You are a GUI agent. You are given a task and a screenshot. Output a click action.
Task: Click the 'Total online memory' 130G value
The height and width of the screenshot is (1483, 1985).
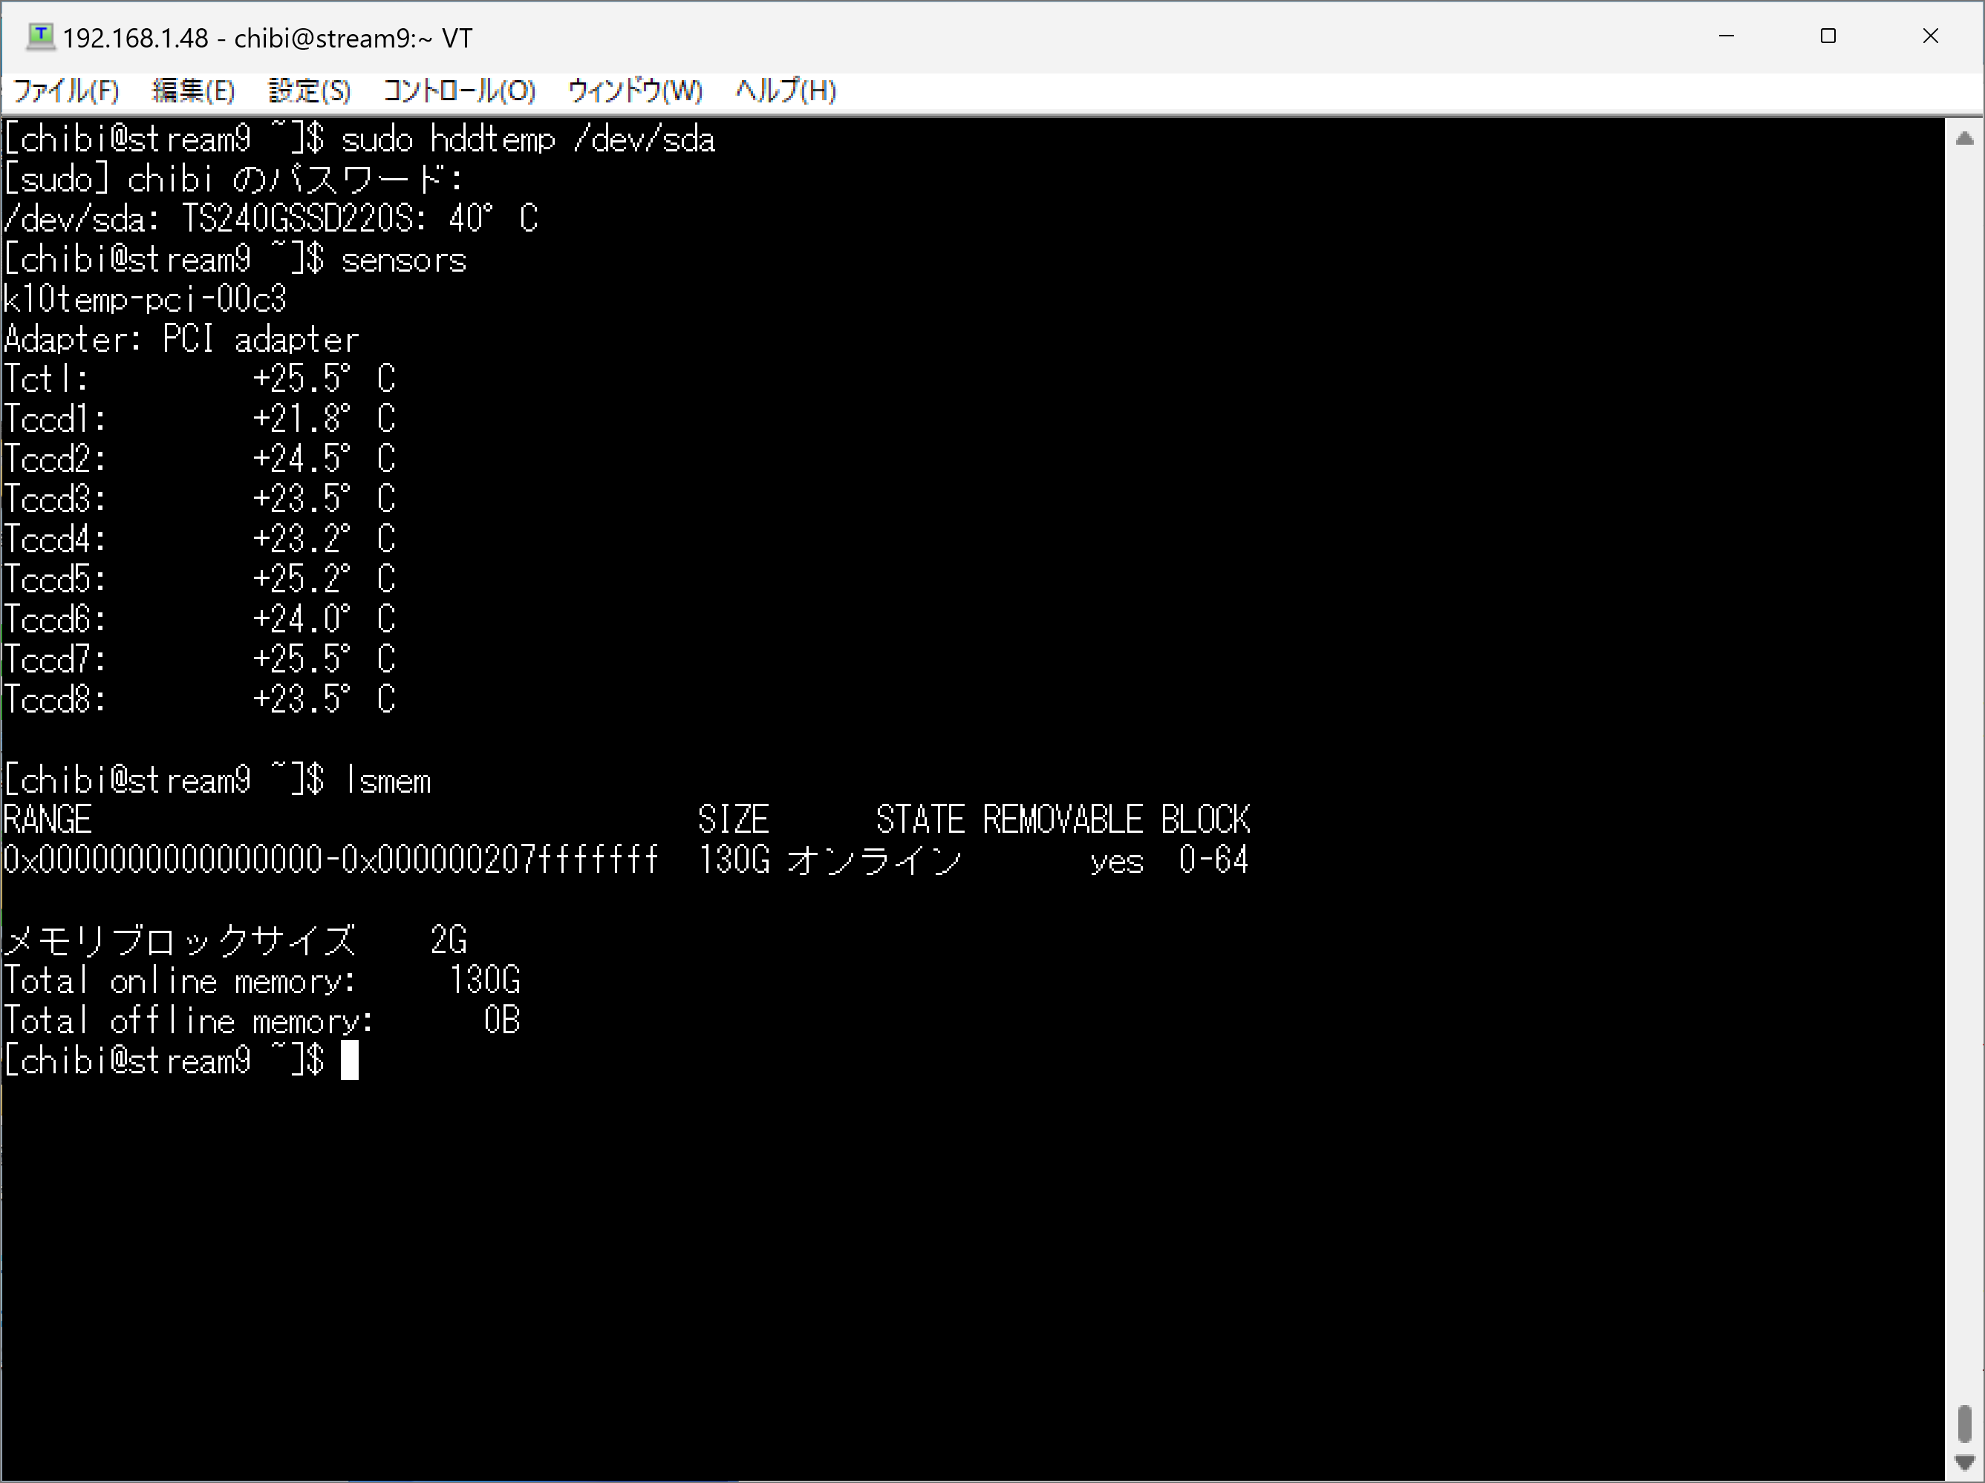click(x=485, y=981)
